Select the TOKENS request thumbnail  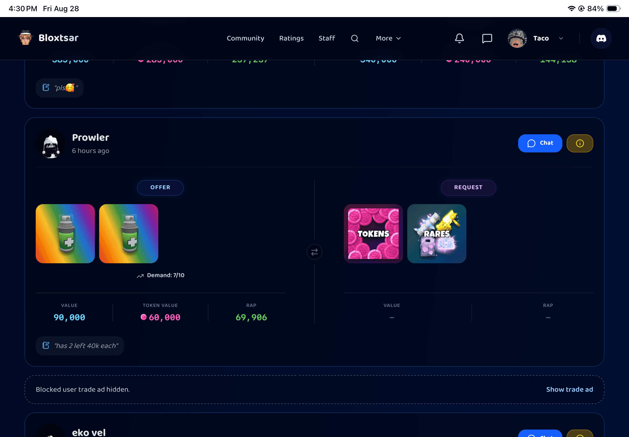[x=373, y=234]
